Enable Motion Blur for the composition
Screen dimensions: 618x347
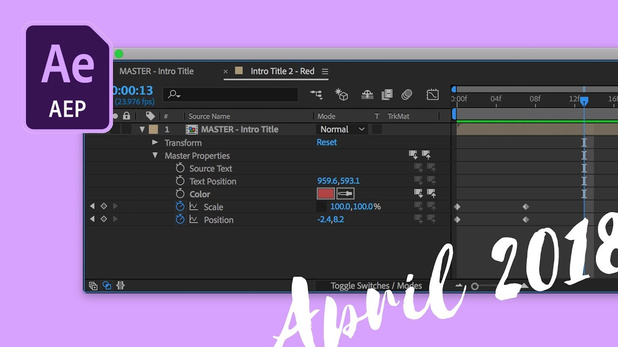tap(407, 94)
